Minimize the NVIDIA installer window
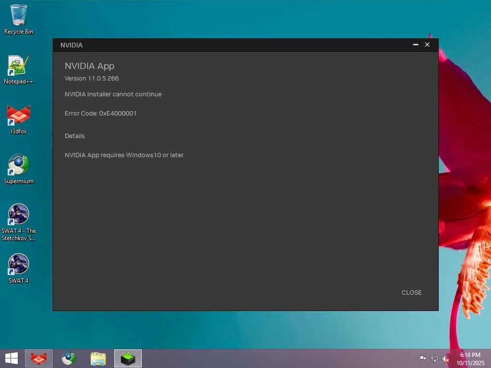The width and height of the screenshot is (491, 368). pyautogui.click(x=416, y=45)
